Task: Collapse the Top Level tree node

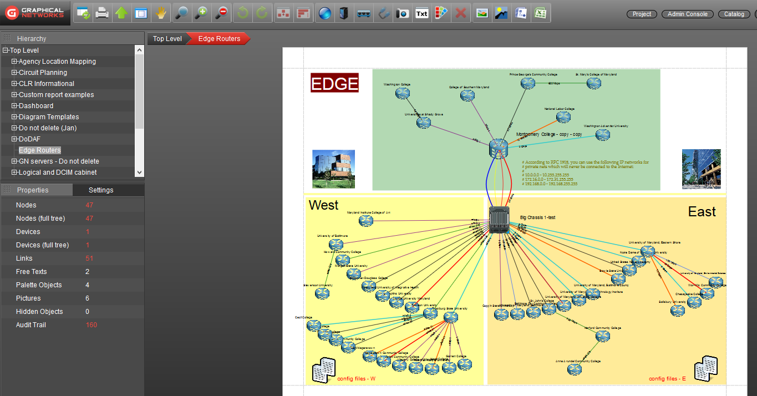Action: point(6,50)
